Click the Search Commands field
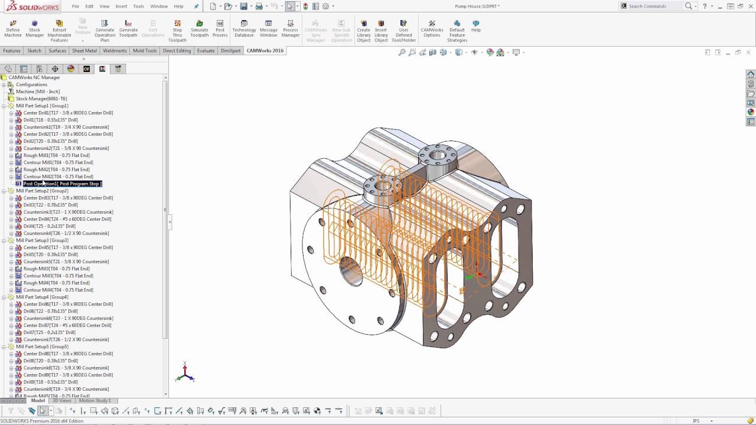The image size is (756, 425). coord(655,6)
